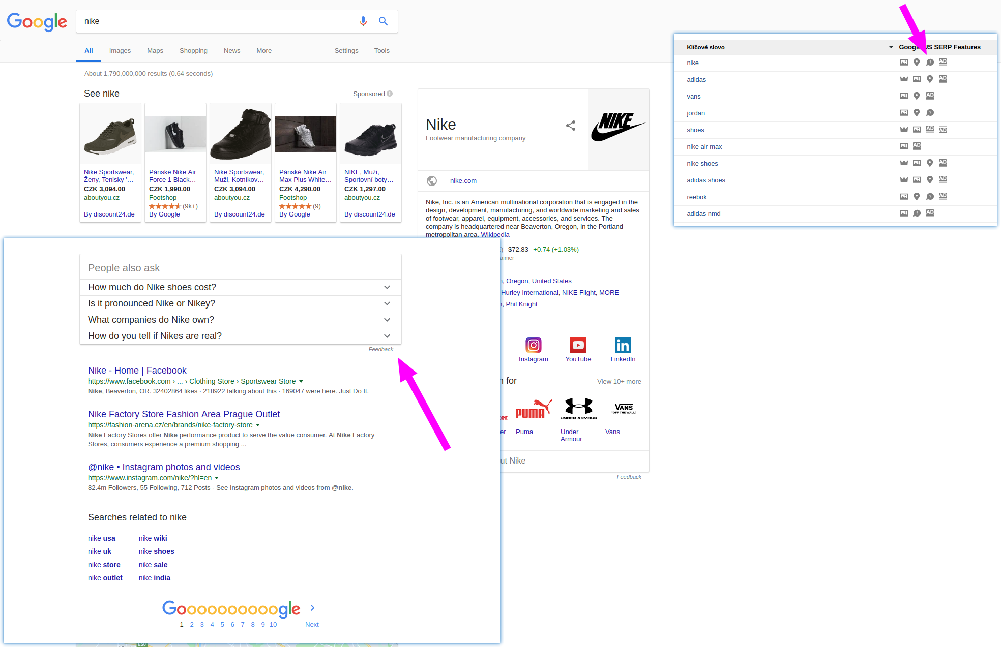Click the image pack icon in nike row

(904, 63)
